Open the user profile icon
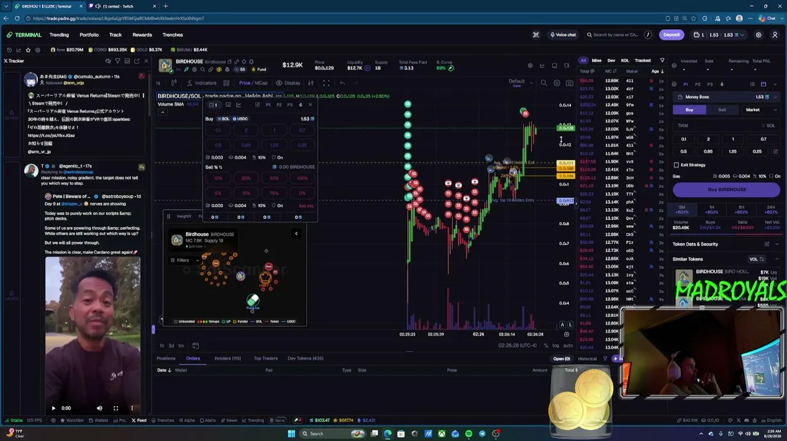 775,35
